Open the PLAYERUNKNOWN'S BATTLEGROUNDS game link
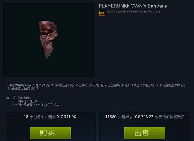 133,12
